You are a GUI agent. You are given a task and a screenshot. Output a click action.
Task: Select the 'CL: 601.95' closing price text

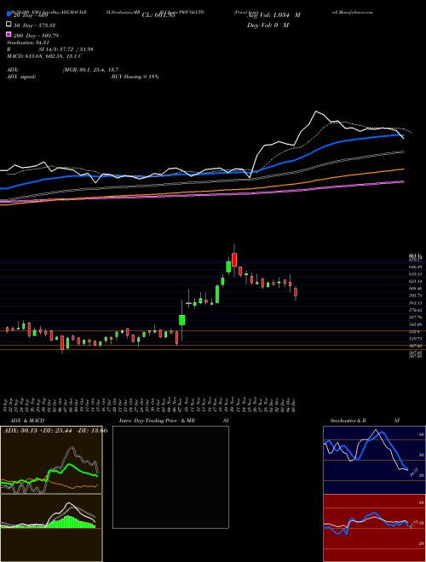[x=158, y=15]
